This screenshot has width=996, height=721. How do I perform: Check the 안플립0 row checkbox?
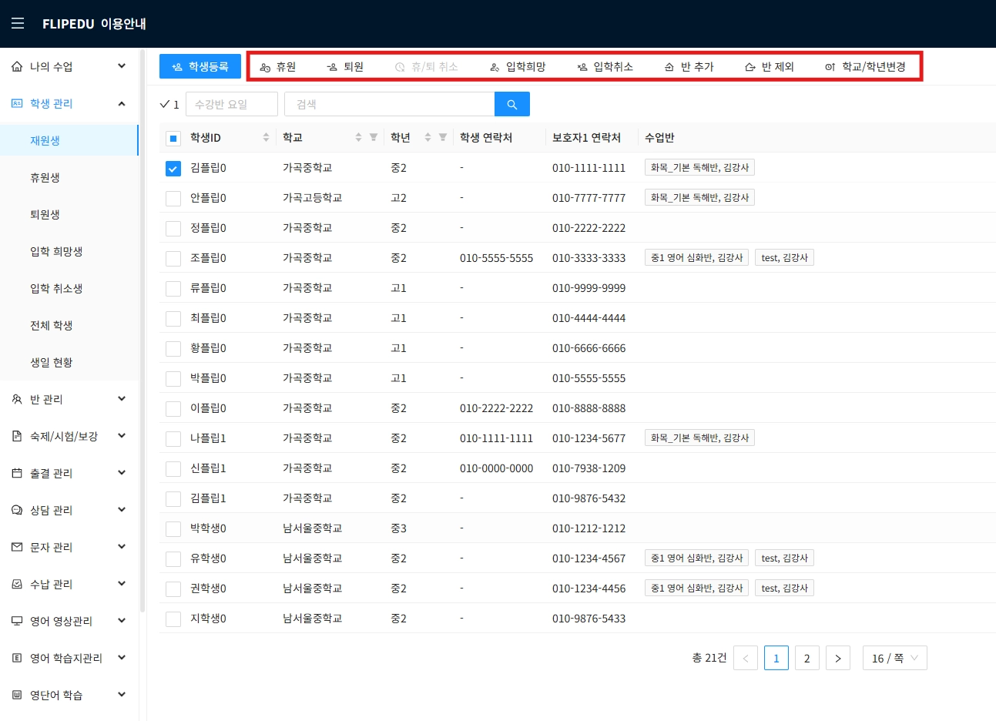173,199
